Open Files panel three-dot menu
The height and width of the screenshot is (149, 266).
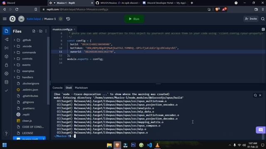point(46,31)
